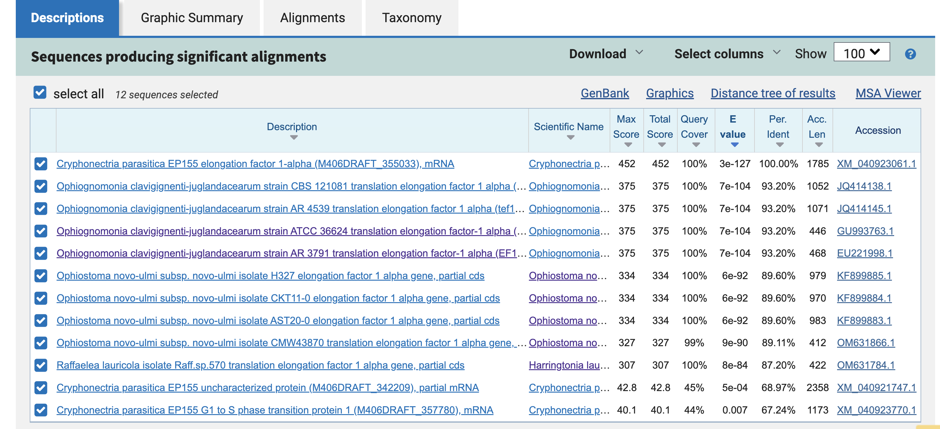Screen dimensions: 940x429
Task: Uncheck the select all checkbox
Action: coord(40,93)
